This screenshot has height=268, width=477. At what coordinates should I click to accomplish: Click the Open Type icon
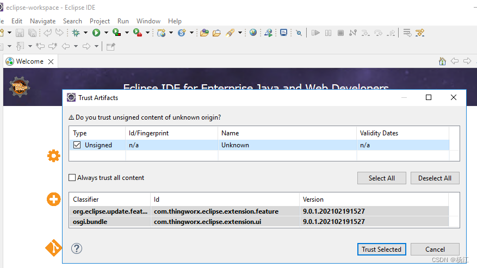tap(205, 33)
